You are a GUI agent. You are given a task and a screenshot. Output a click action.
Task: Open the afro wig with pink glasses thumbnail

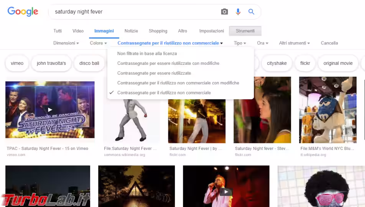coord(321,186)
